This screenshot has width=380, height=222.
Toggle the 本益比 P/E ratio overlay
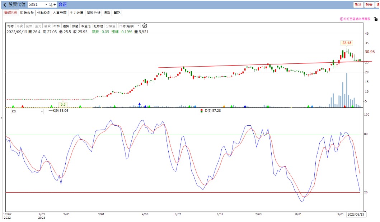pyautogui.click(x=86, y=26)
